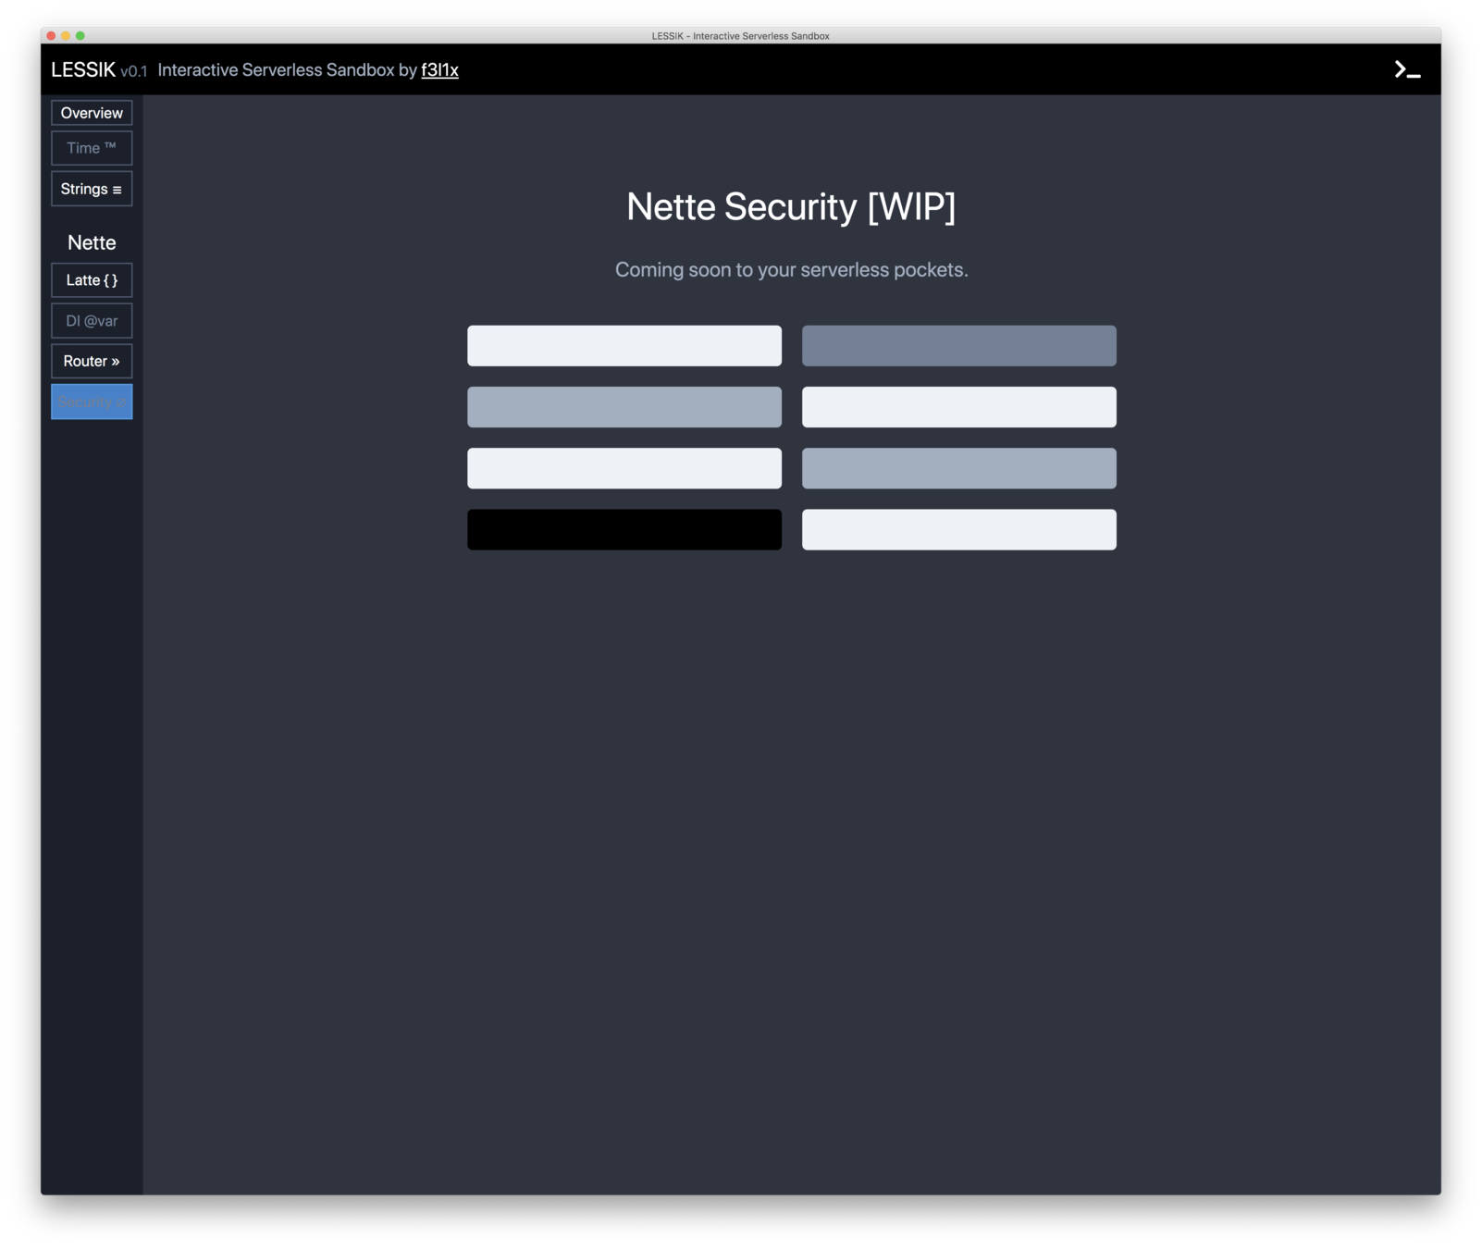The height and width of the screenshot is (1249, 1482).
Task: Click the Coming soon subtitle text
Action: tap(791, 269)
